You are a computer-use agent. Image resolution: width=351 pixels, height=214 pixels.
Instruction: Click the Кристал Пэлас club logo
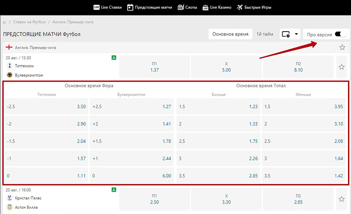click(x=9, y=198)
